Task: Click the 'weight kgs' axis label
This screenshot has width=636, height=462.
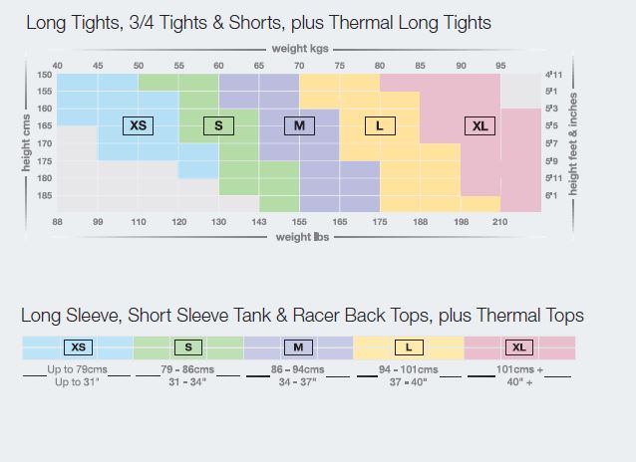Action: (300, 49)
